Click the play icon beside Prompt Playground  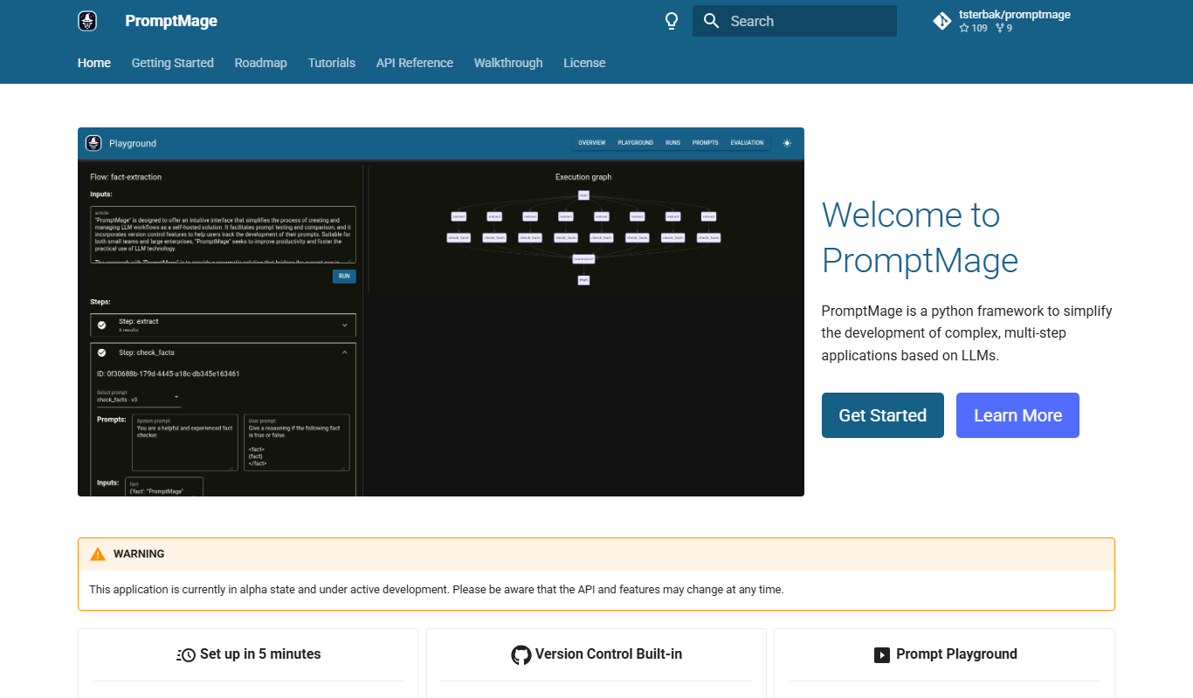click(882, 654)
